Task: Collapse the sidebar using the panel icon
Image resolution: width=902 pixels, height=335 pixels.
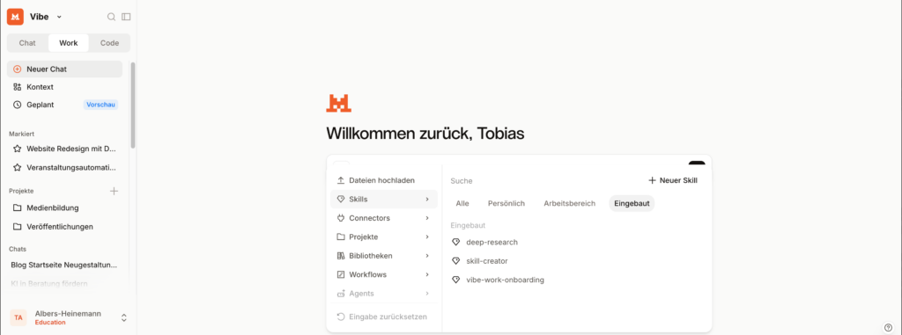Action: pos(126,17)
